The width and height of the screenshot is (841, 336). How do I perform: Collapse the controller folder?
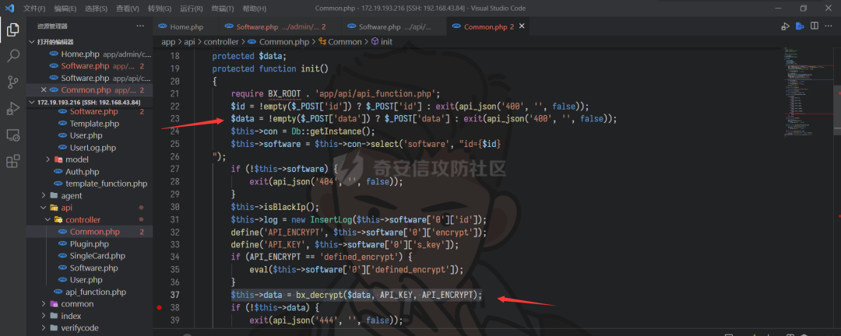83,219
